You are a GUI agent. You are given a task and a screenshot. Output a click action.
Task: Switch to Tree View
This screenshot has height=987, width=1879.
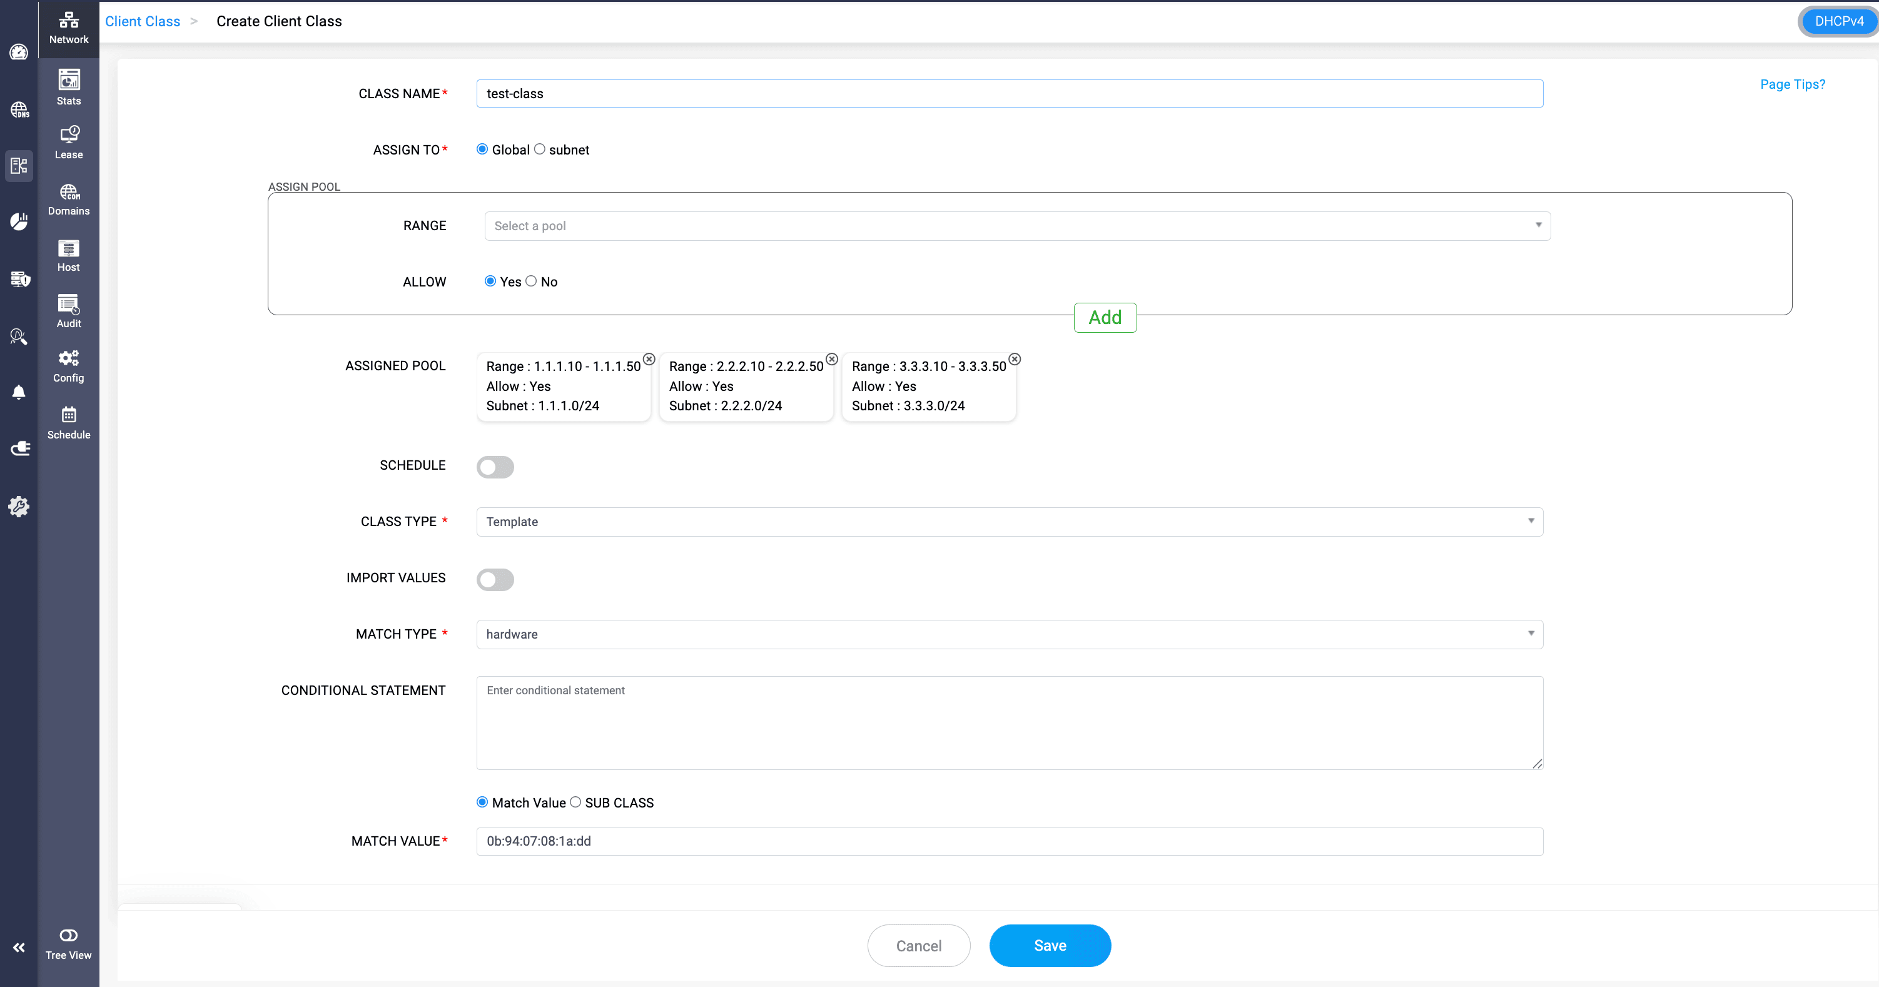tap(69, 943)
